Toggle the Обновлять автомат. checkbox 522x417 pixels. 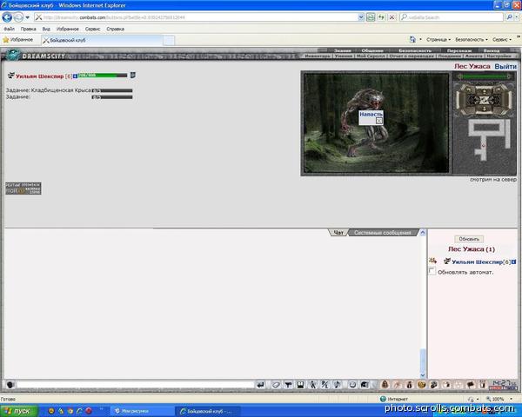click(x=432, y=271)
